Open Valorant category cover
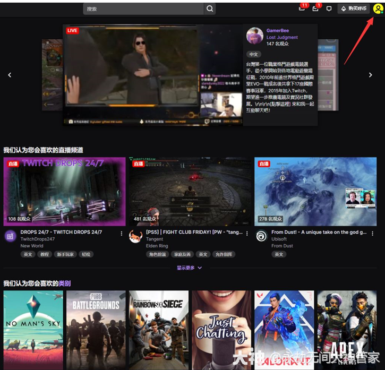Screen dimensions: 385x370 tap(284, 330)
